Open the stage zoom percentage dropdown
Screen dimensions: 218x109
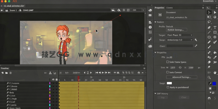(143, 10)
